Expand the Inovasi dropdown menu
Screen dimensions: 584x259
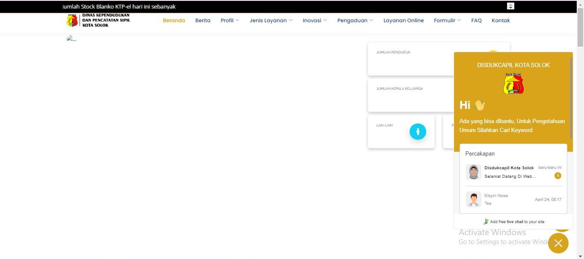(315, 21)
